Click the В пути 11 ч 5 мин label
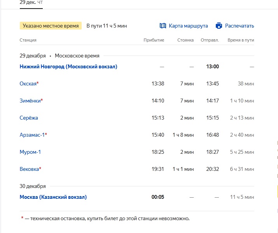Screen dimensions: 278x233 click(x=107, y=26)
